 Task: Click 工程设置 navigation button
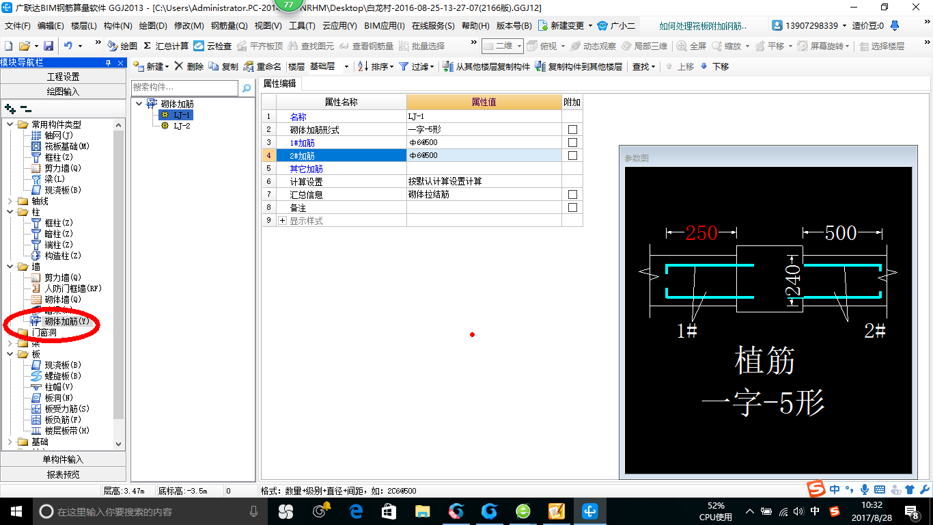tap(63, 77)
